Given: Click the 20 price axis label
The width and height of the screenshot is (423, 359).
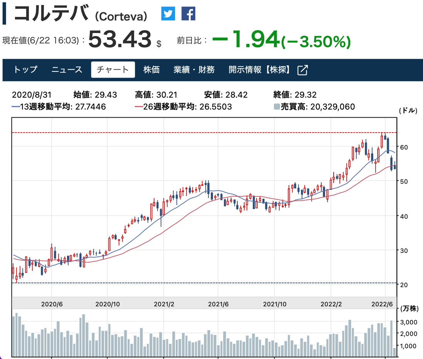Looking at the screenshot, I should point(404,285).
